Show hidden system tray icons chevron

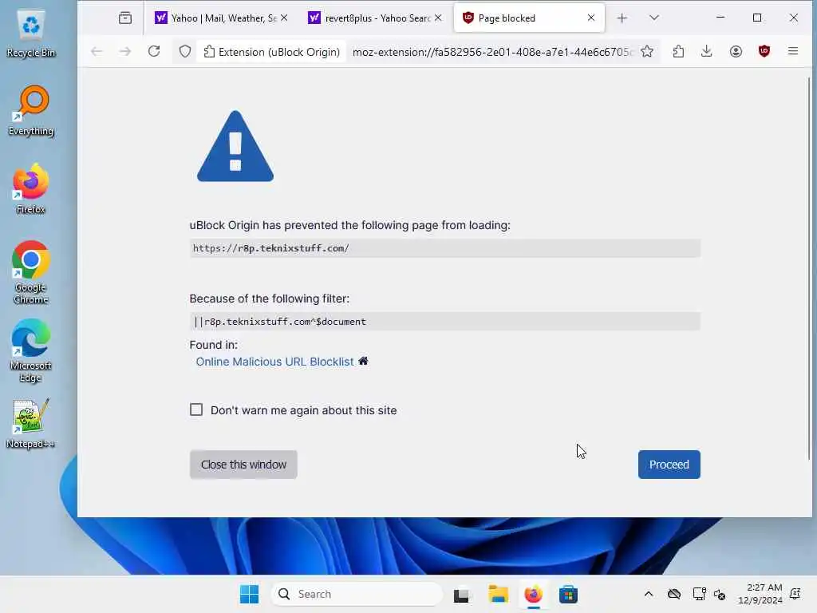click(x=648, y=594)
